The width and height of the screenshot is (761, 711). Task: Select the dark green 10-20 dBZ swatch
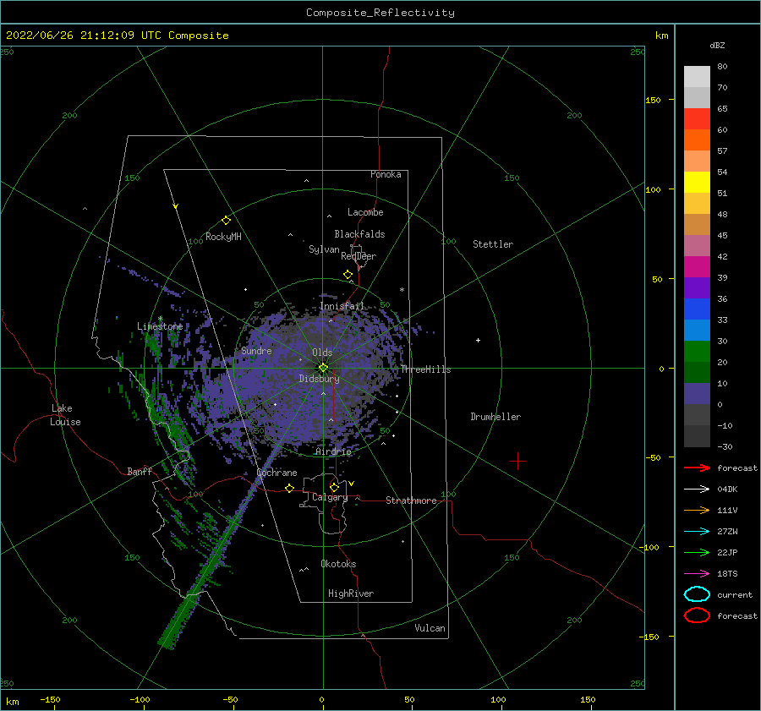(697, 373)
